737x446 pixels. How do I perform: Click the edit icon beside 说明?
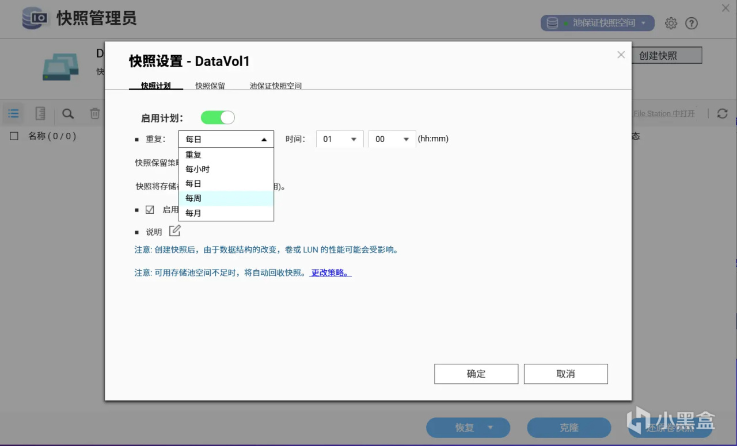(x=175, y=231)
